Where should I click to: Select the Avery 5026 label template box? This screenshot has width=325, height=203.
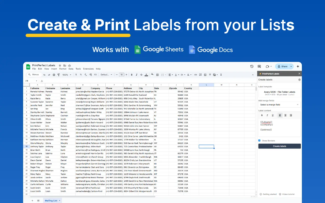click(279, 93)
